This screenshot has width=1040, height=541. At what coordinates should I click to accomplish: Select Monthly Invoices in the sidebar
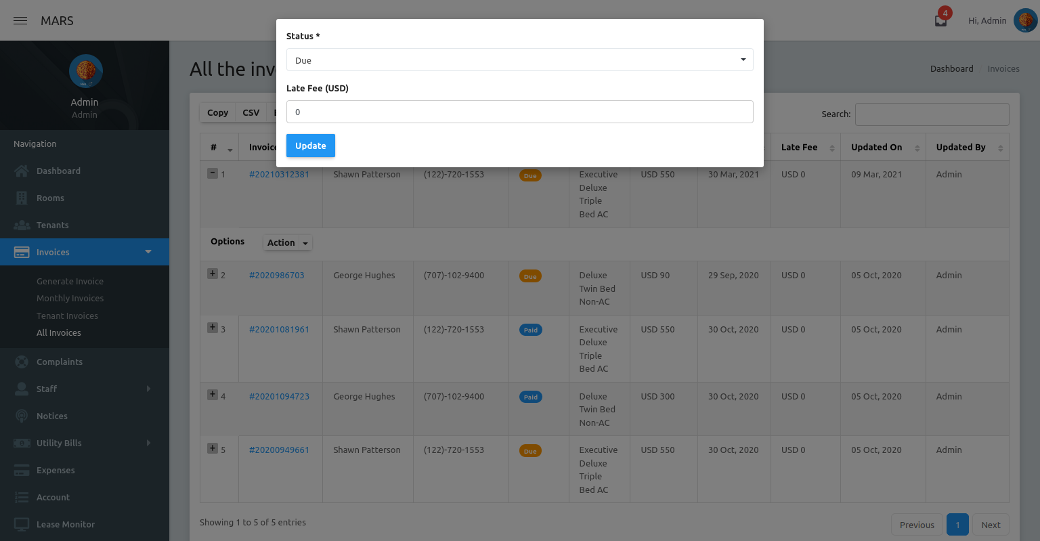70,298
